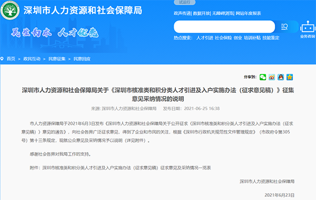The image size is (316, 200).
Task: Share via the QQ penguin icon
Action: 281,77
